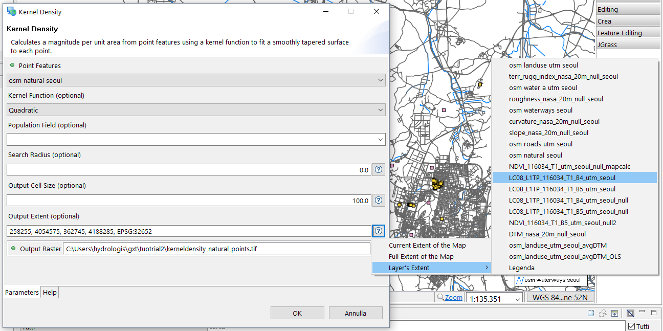Click the Output Extent options icon
Screen dimensions: 663x331
click(379, 231)
